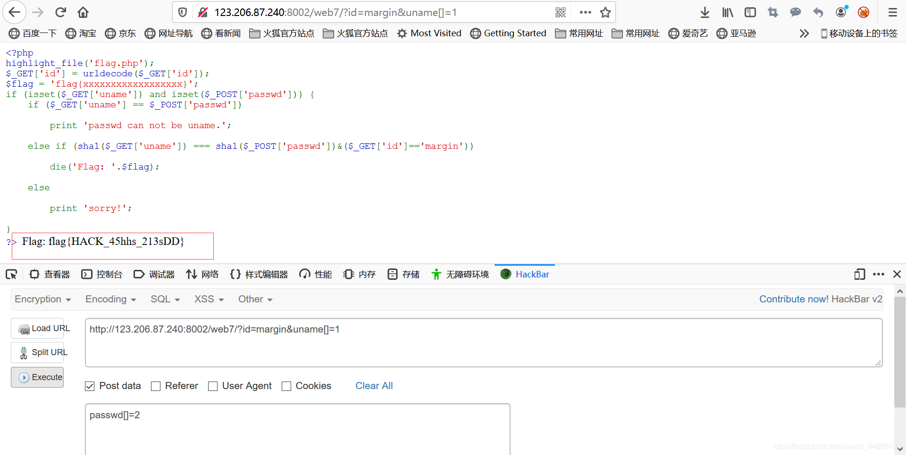Show QR code for this page
This screenshot has height=455, width=906.
(561, 12)
